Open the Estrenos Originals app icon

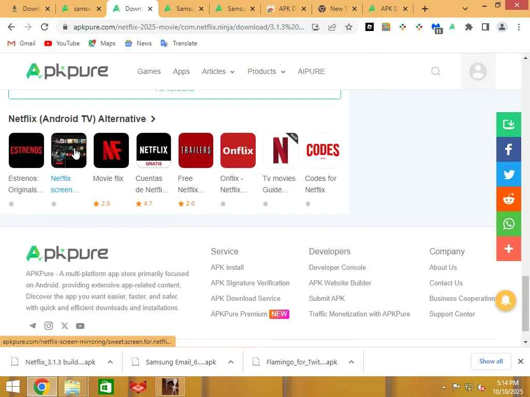(26, 150)
